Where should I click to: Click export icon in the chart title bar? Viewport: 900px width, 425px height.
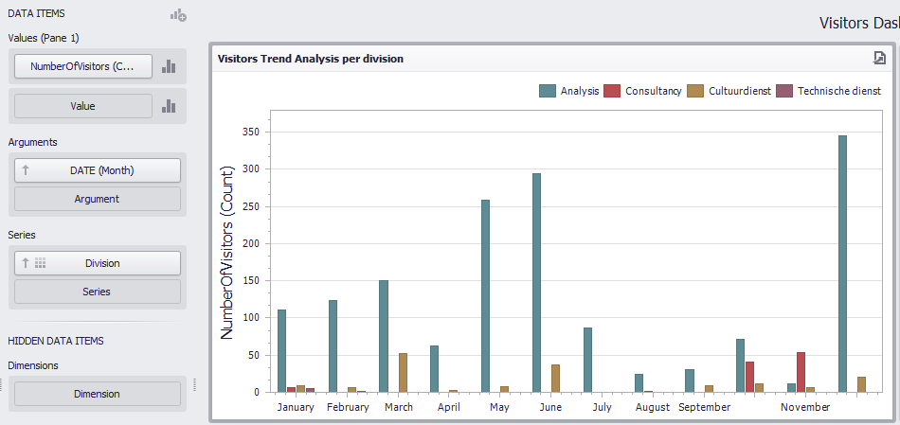click(x=880, y=58)
